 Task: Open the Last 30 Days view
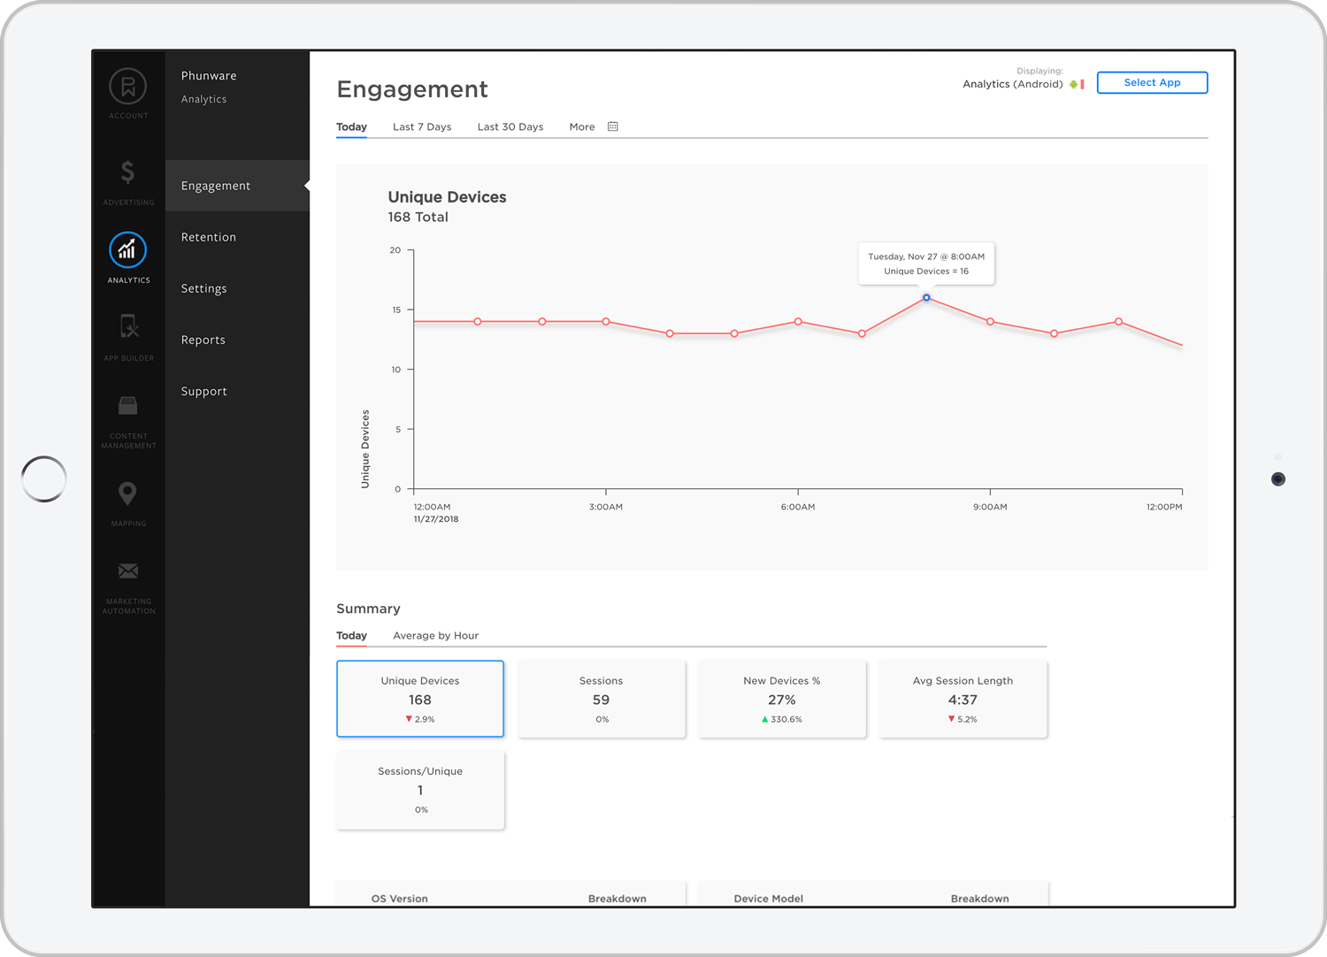pyautogui.click(x=510, y=126)
